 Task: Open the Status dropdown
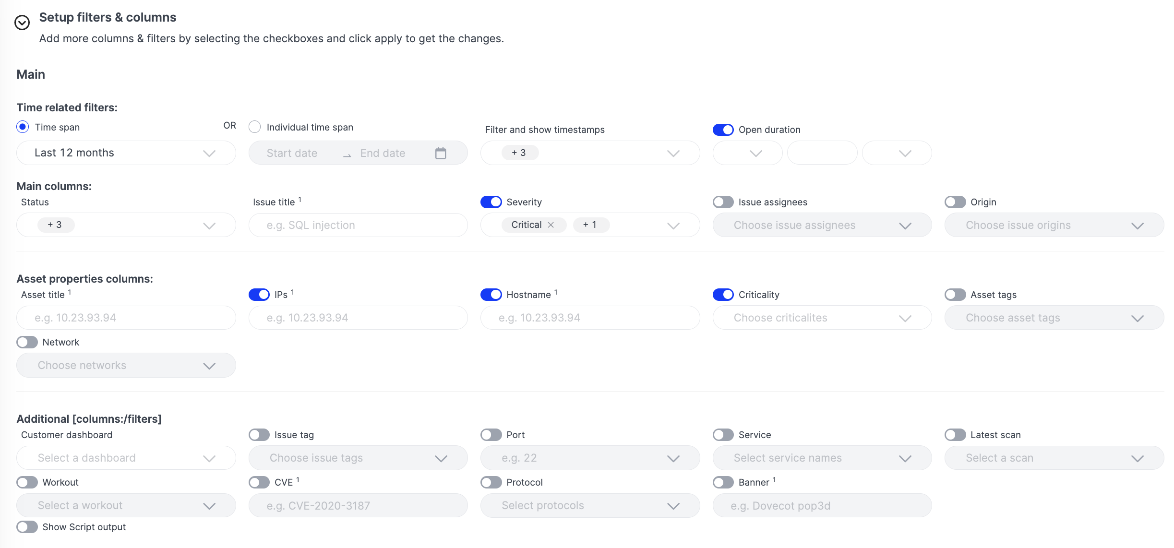tap(126, 225)
